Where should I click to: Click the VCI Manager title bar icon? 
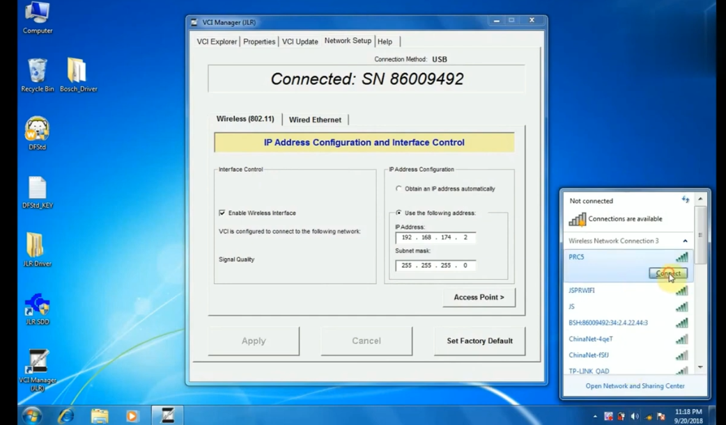coord(194,22)
